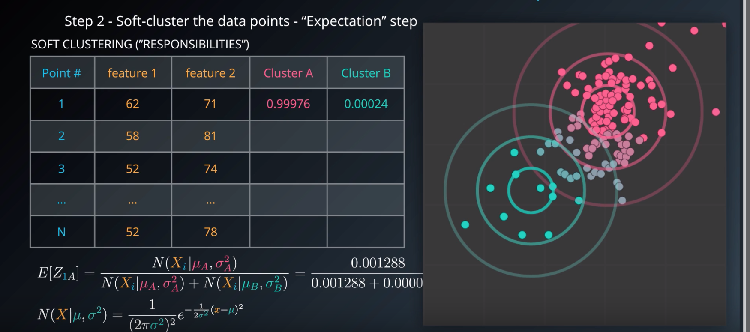Select the Point 3 row number cell
This screenshot has height=332, width=750.
point(62,169)
